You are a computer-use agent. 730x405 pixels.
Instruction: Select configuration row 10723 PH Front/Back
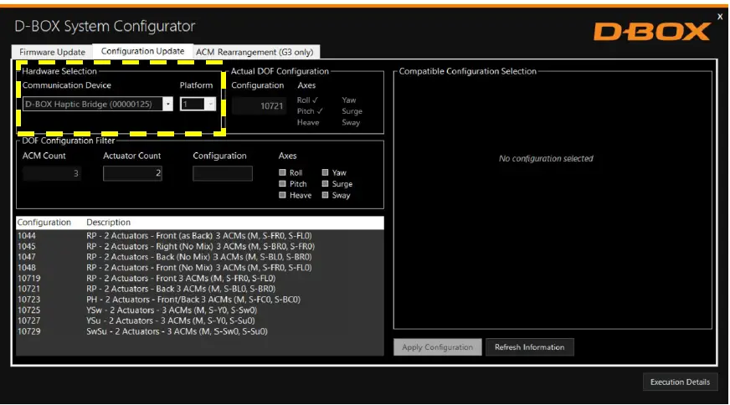(200, 300)
